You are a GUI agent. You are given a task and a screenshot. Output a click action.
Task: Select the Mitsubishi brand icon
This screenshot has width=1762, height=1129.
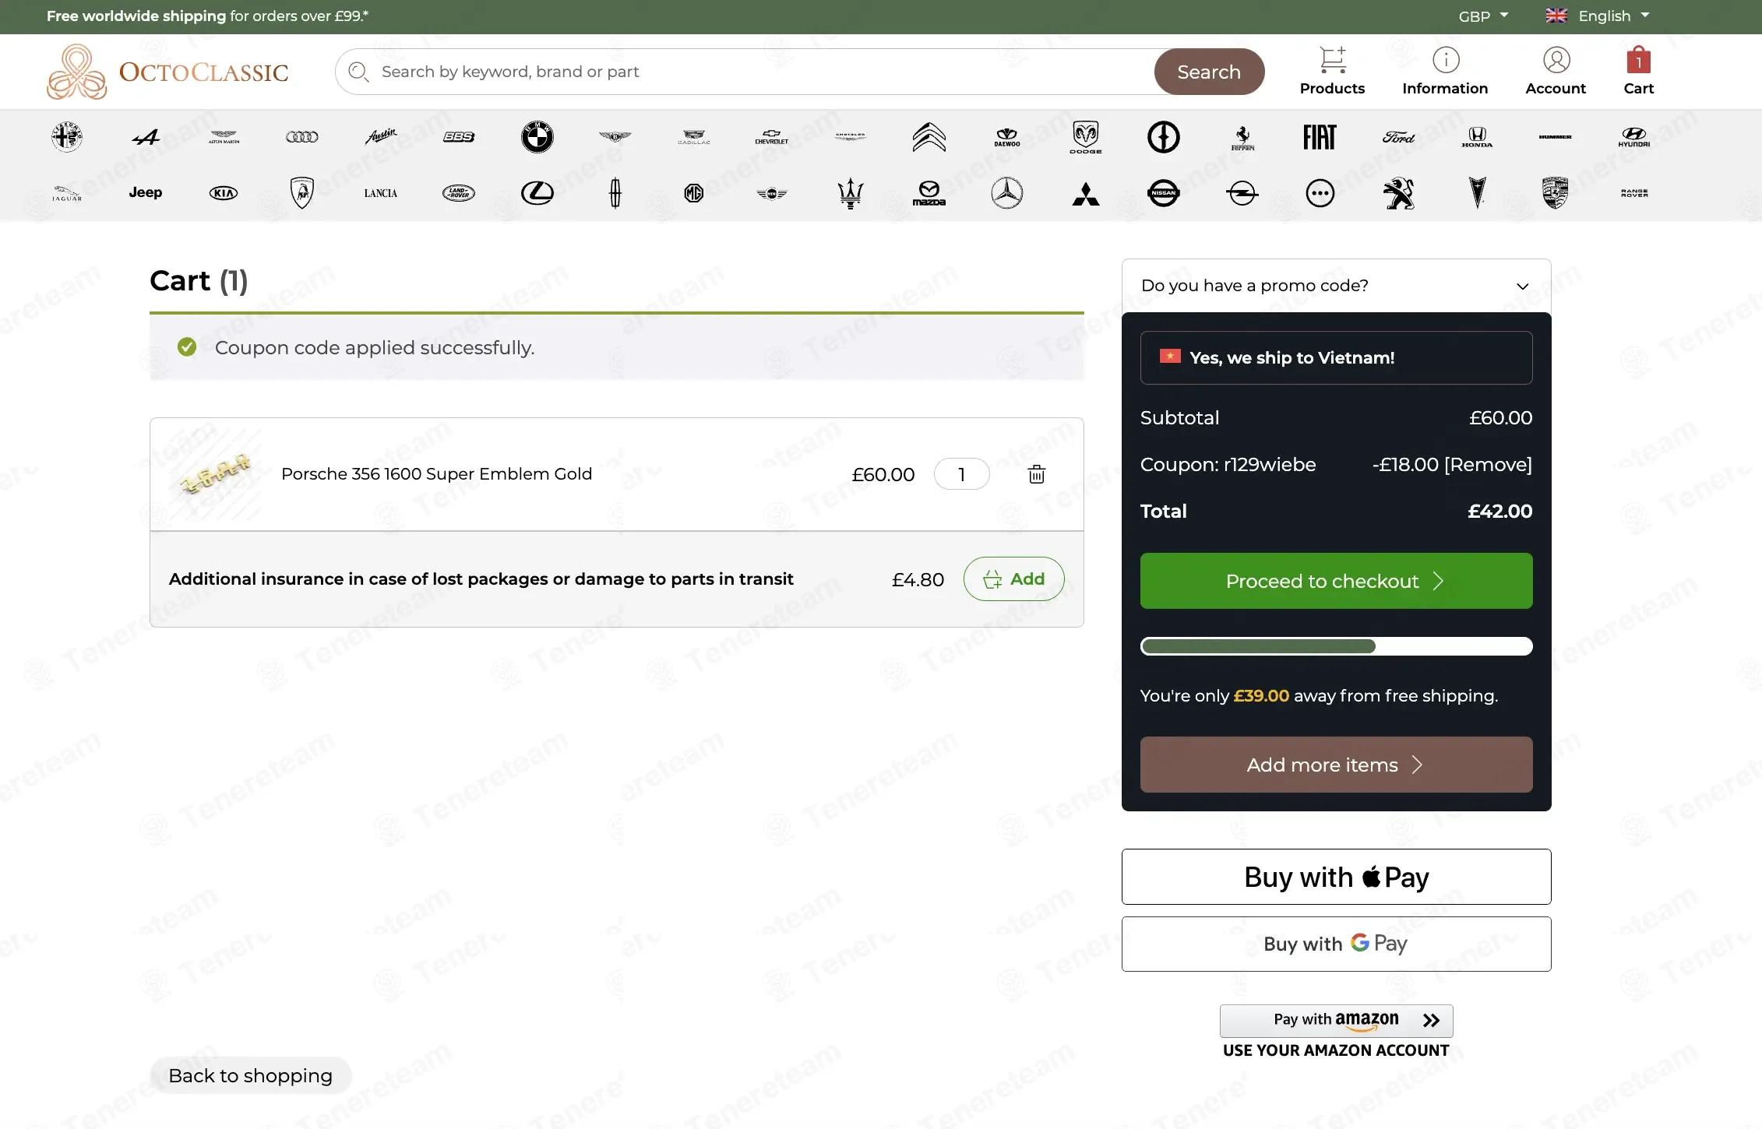[x=1086, y=193]
